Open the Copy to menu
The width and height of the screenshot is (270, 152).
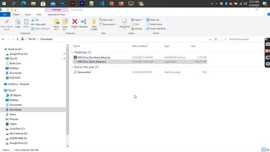[65, 24]
